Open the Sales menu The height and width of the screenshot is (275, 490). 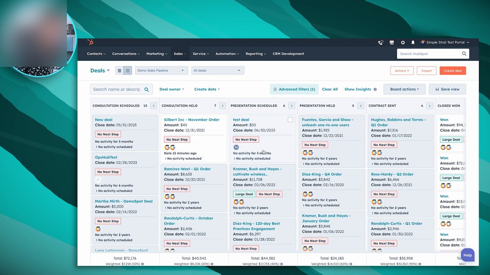coord(180,54)
